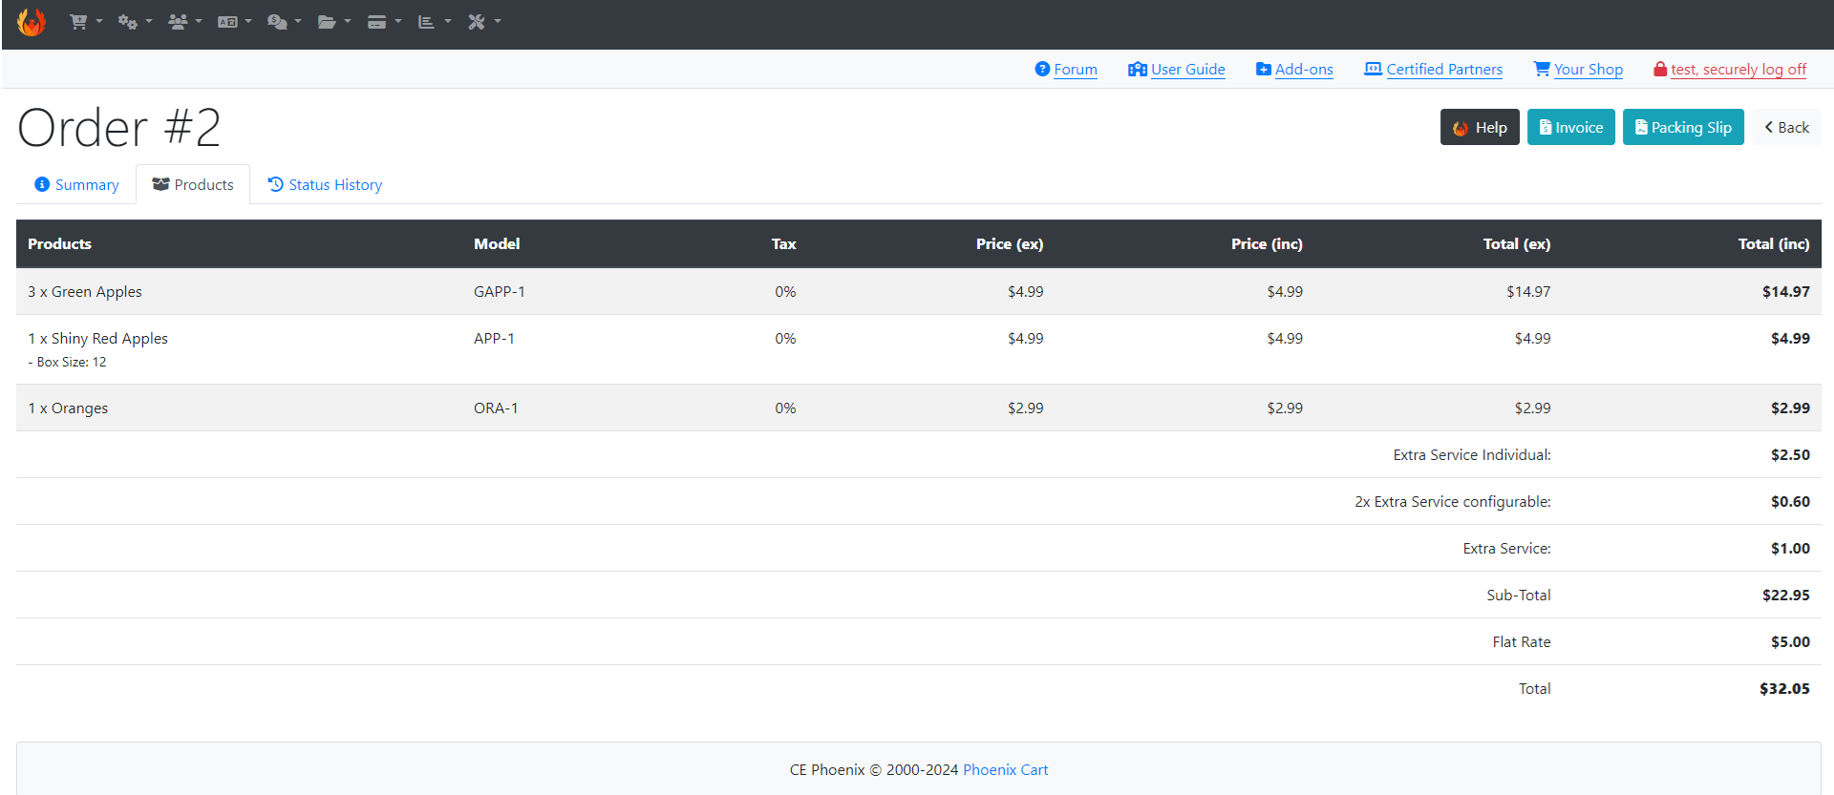Screen dimensions: 1834x795
Task: Click the "Tax" column header
Action: click(783, 243)
